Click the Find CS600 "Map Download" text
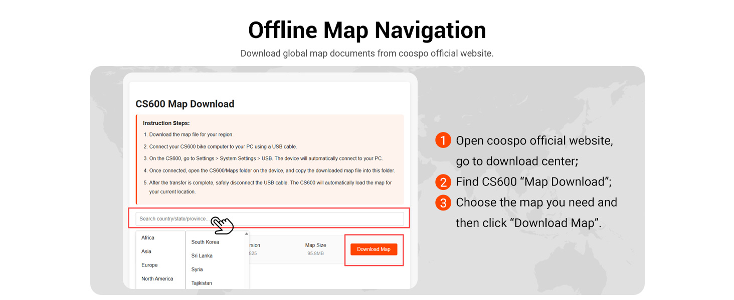Image resolution: width=734 pixels, height=300 pixels. 533,182
